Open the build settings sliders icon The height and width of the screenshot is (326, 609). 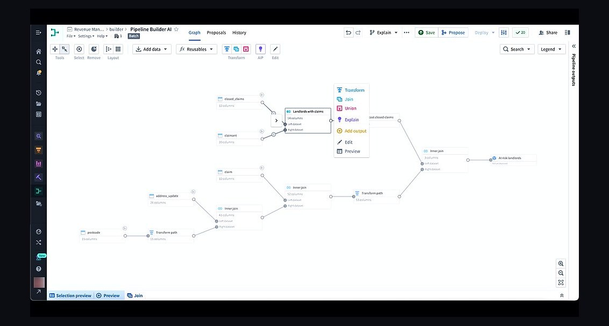(504, 33)
